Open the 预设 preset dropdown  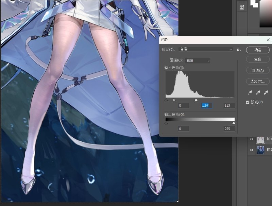pos(206,49)
